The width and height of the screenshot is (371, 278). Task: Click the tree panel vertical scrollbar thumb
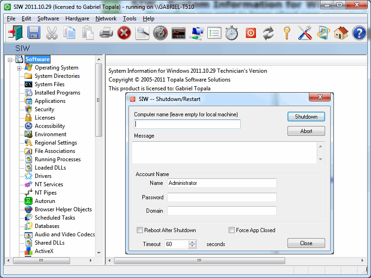[x=98, y=100]
